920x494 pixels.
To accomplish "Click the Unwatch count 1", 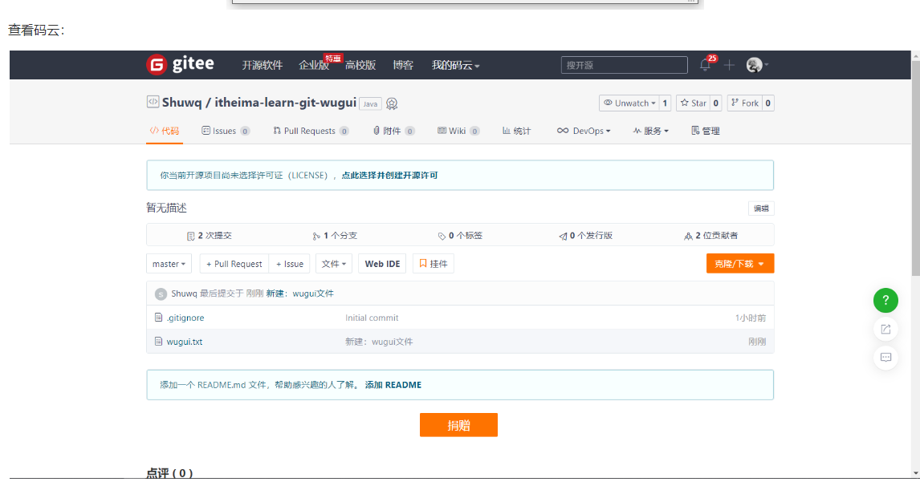I will coord(665,103).
